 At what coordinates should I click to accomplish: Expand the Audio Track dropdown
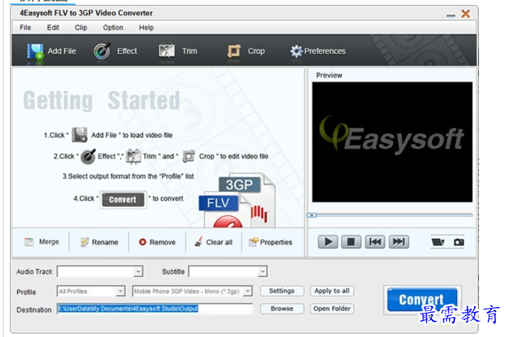(x=138, y=272)
